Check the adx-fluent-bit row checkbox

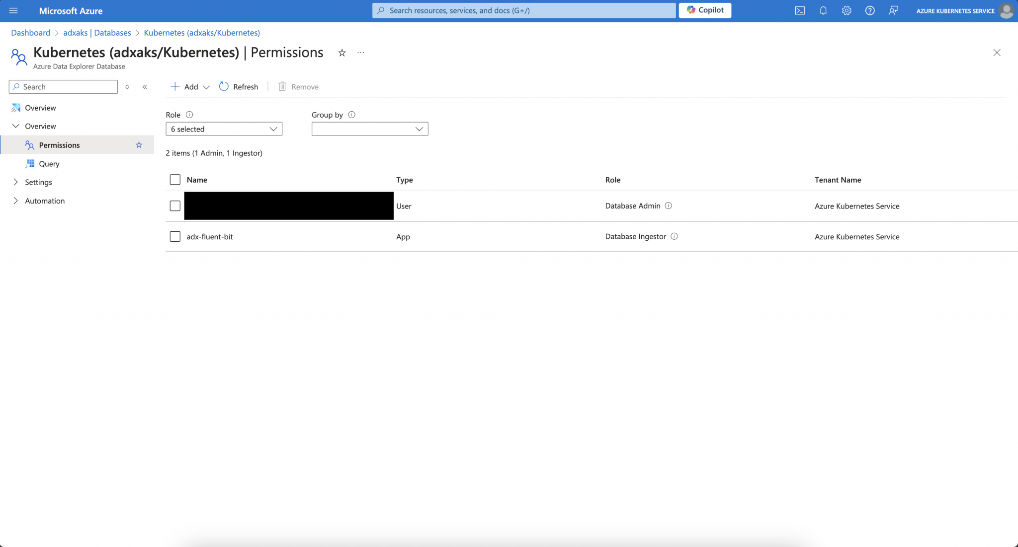tap(175, 236)
